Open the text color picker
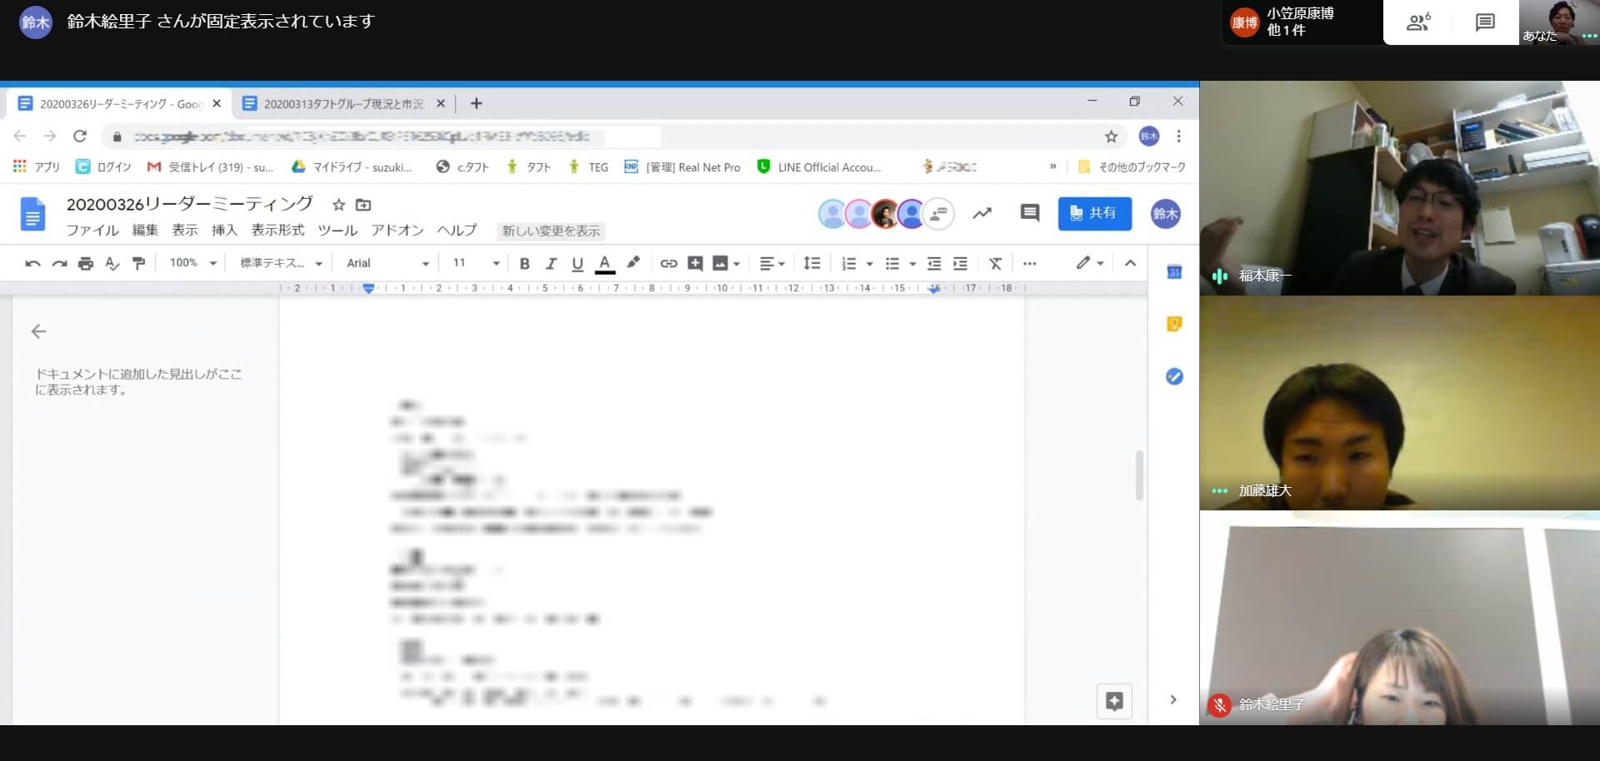Image resolution: width=1600 pixels, height=761 pixels. tap(605, 264)
